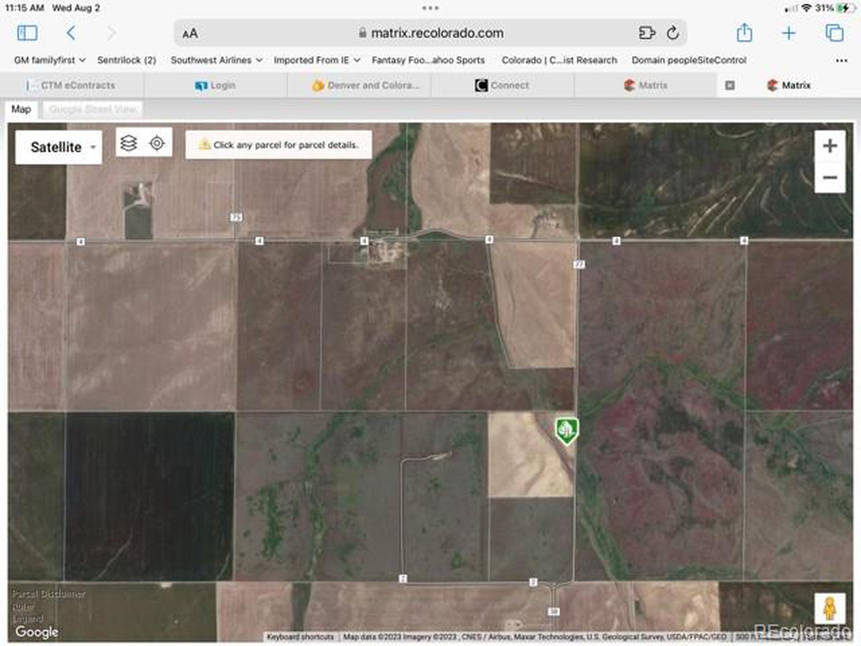The height and width of the screenshot is (646, 861).
Task: Switch to Google Street View tab
Action: pyautogui.click(x=92, y=109)
